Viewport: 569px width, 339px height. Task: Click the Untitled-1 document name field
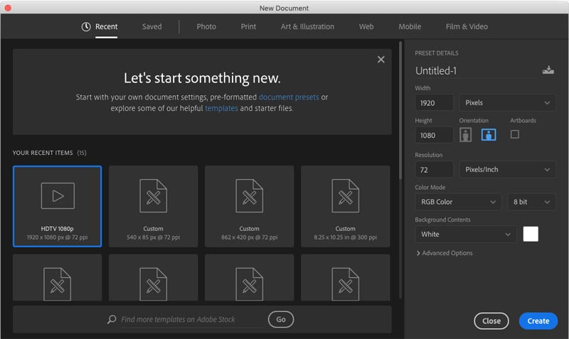[475, 70]
